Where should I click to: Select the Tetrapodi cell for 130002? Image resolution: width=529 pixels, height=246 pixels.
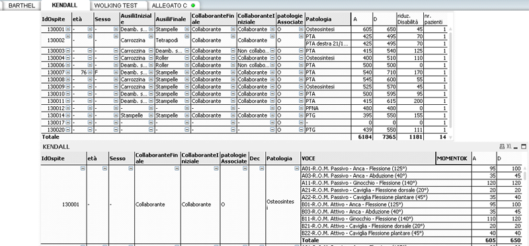click(173, 40)
